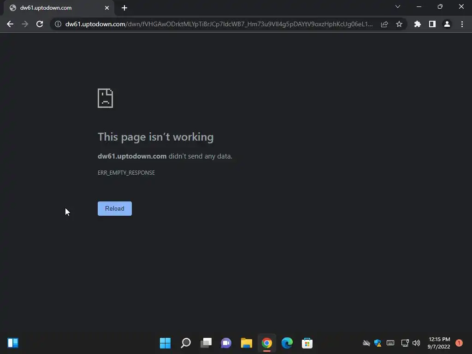The width and height of the screenshot is (472, 354).
Task: Open the clock showing 12:15 PM
Action: click(439, 343)
